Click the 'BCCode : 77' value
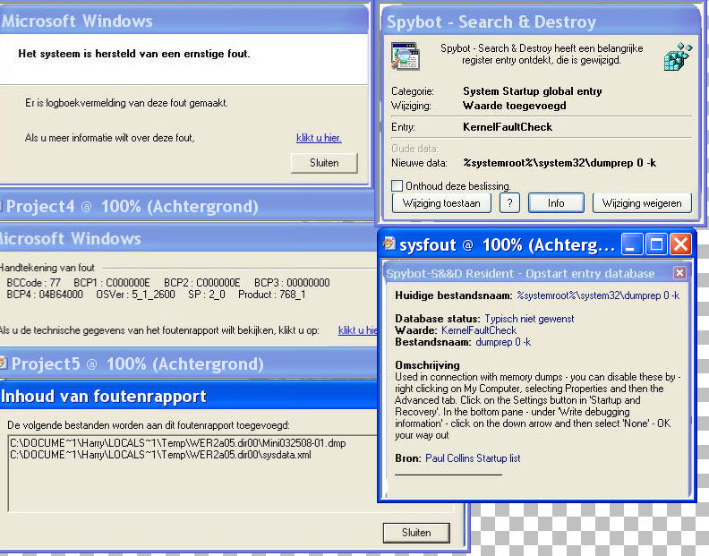The image size is (709, 556). click(x=33, y=283)
